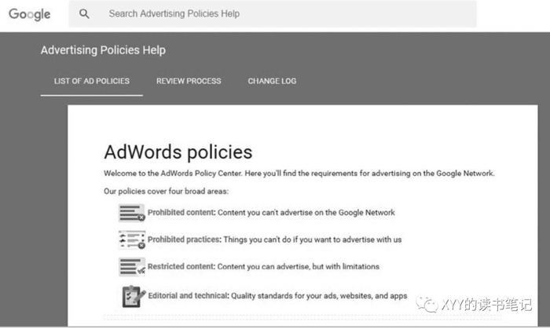Click the AdWords policies heading
The width and height of the screenshot is (550, 329).
click(178, 152)
